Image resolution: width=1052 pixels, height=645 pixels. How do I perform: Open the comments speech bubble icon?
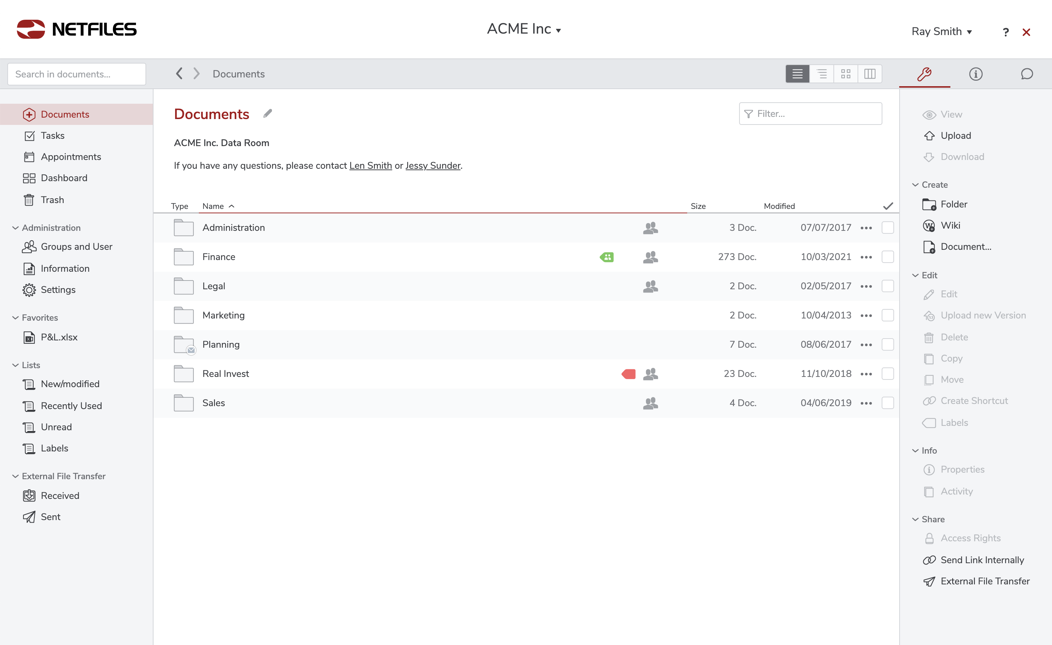click(1027, 74)
